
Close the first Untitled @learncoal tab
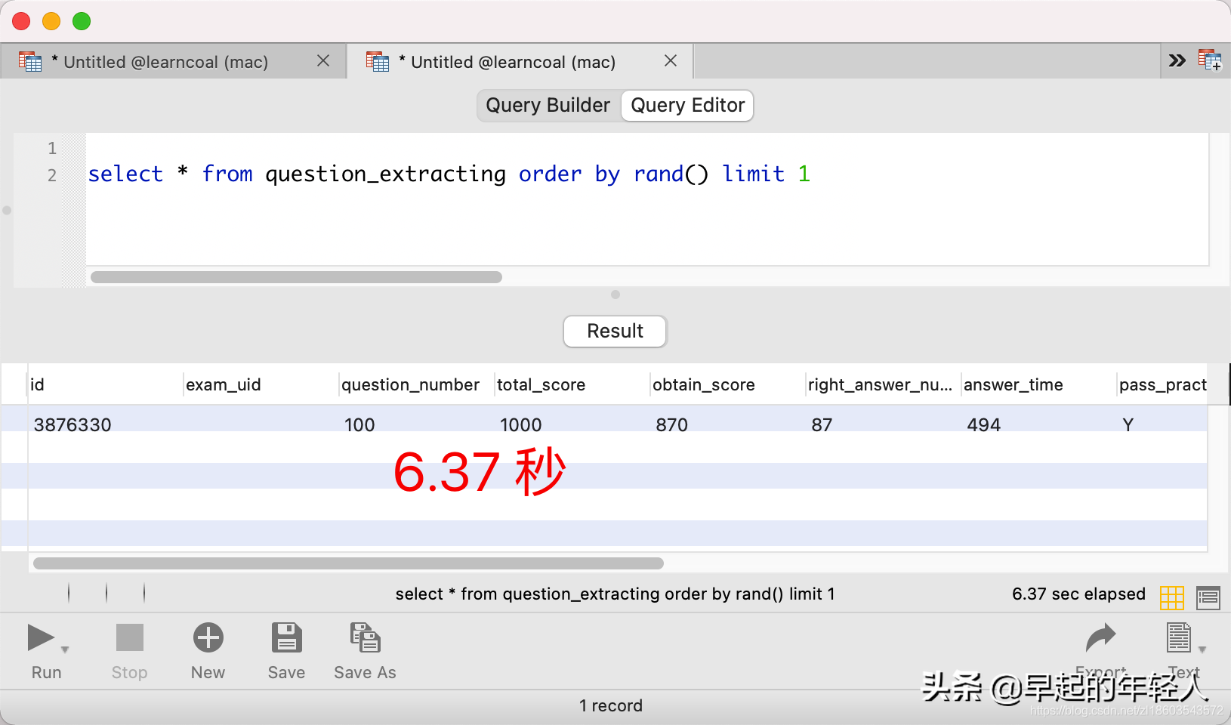(323, 60)
